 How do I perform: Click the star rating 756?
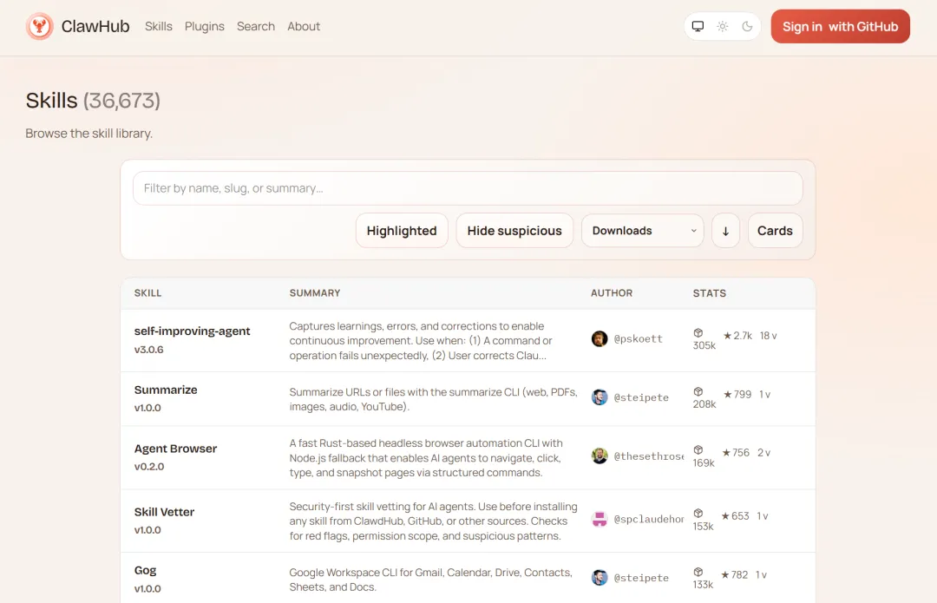[x=736, y=453]
